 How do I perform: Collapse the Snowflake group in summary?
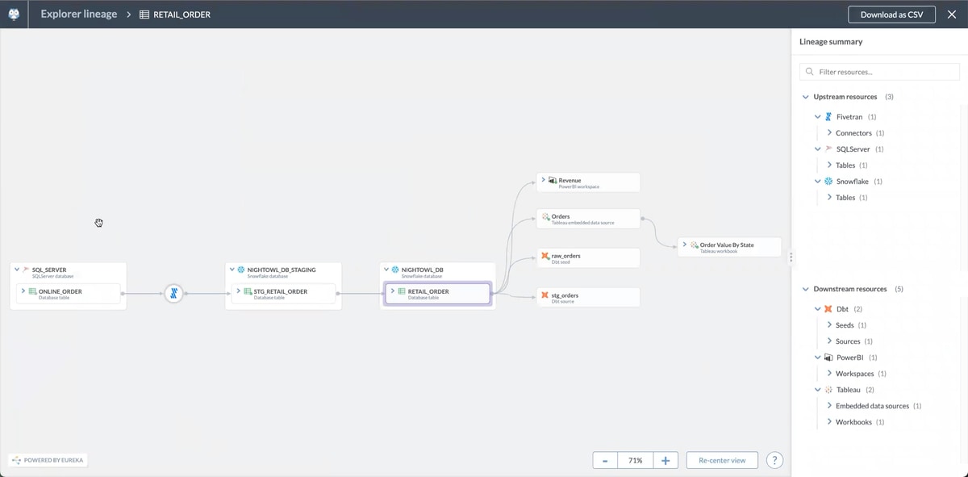click(817, 182)
